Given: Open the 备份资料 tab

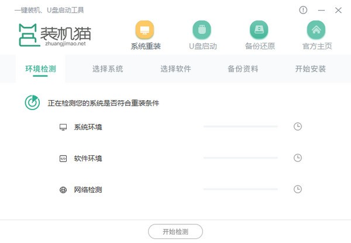Looking at the screenshot, I should (243, 69).
